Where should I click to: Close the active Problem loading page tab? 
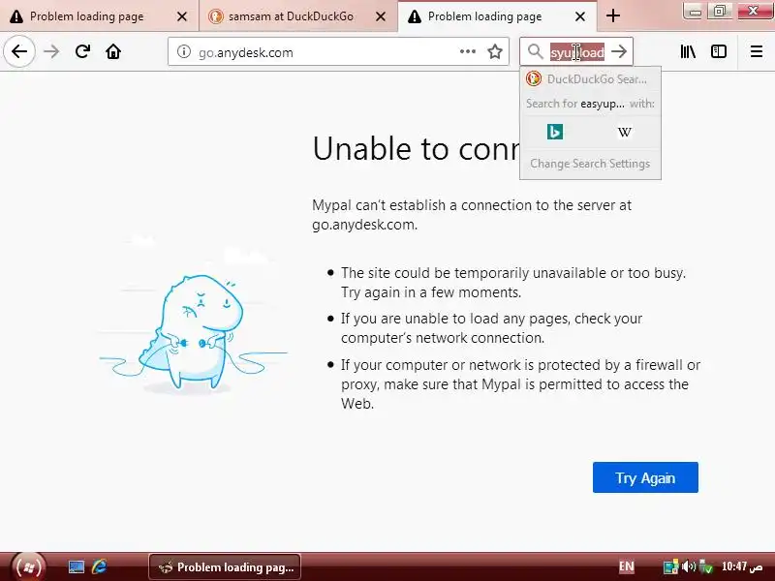coord(580,16)
